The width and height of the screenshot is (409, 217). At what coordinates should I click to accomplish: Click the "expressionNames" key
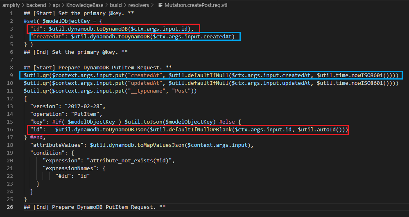(x=68, y=168)
